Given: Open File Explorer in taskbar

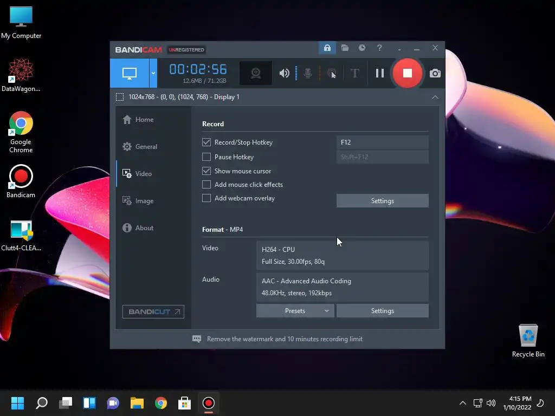Looking at the screenshot, I should [x=137, y=403].
